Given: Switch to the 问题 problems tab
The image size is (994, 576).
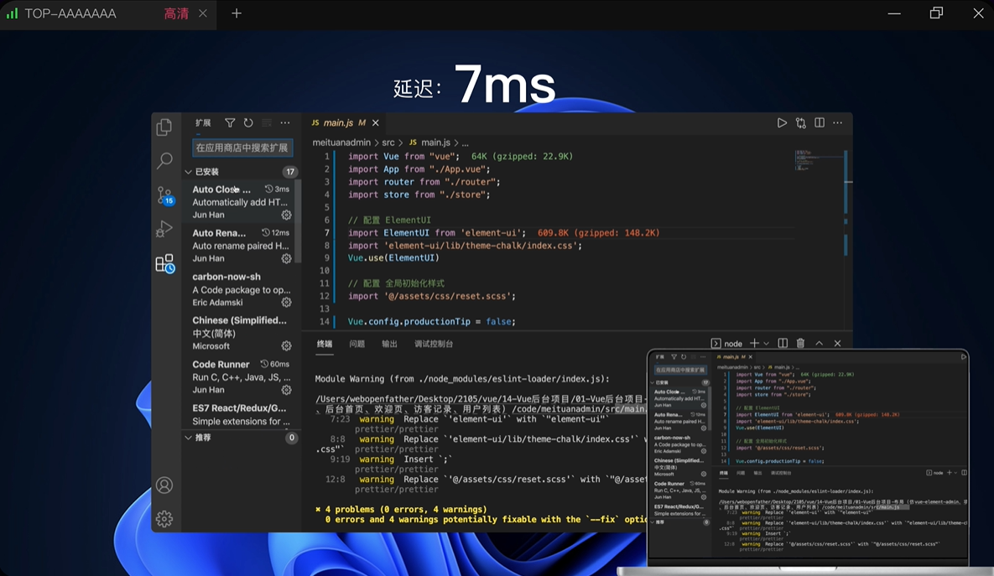Looking at the screenshot, I should click(356, 344).
